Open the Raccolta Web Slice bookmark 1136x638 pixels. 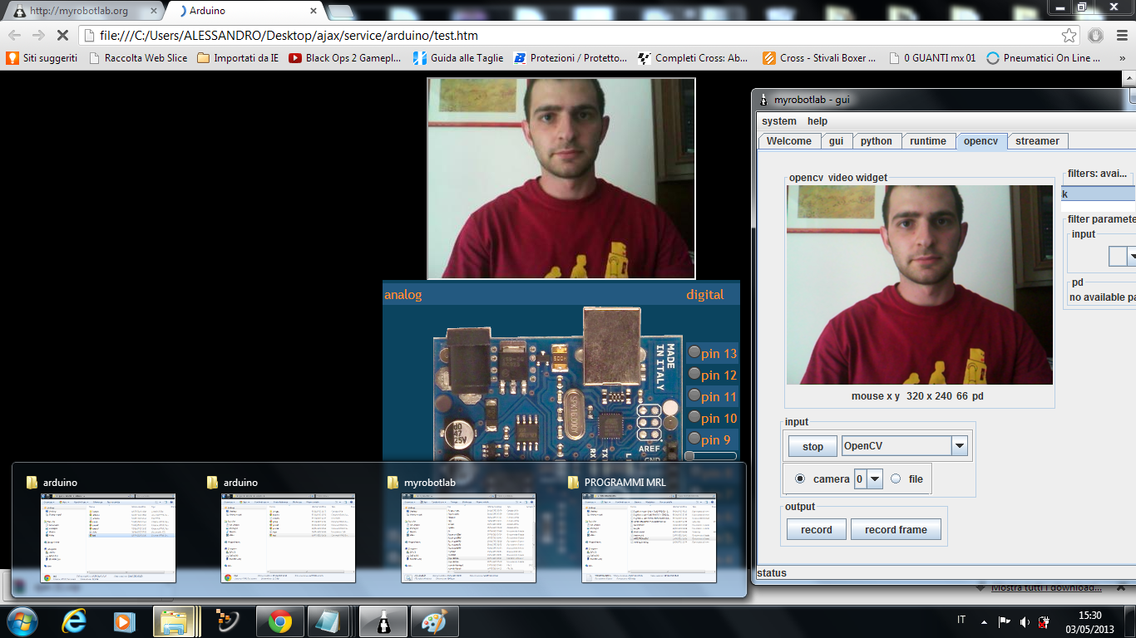tap(138, 58)
